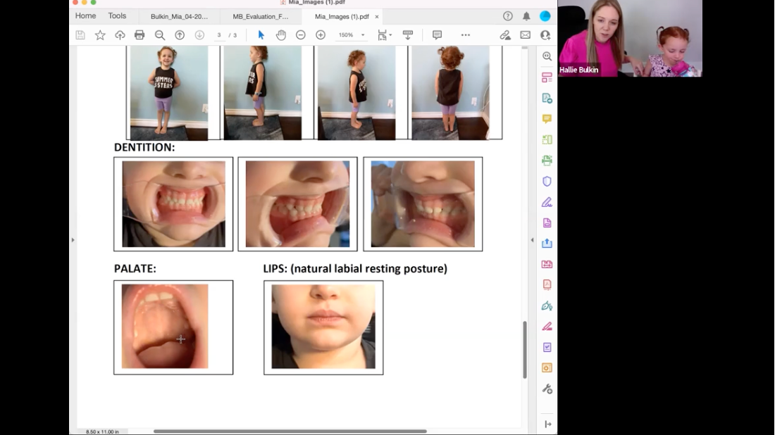
Task: Activate the Hand pan tool
Action: 280,35
